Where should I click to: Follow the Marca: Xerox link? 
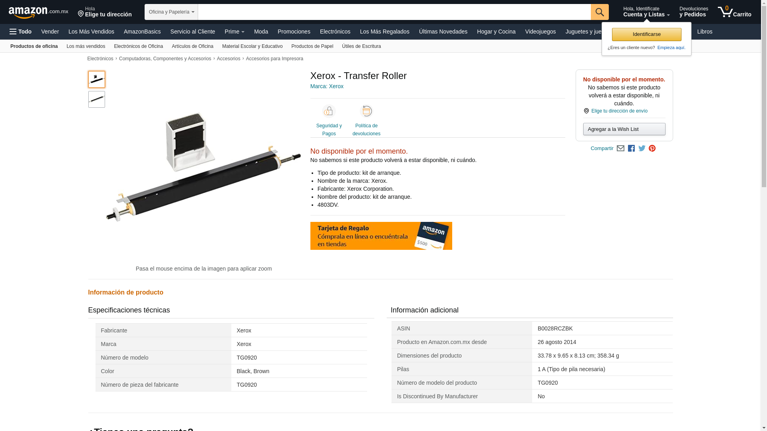point(327,86)
